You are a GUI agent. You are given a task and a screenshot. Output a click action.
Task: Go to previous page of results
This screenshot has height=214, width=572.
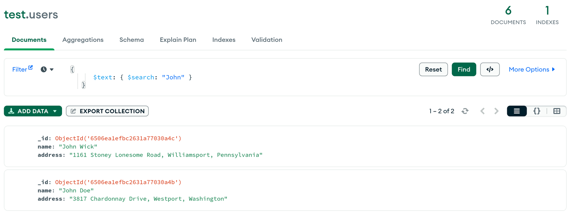tap(483, 111)
